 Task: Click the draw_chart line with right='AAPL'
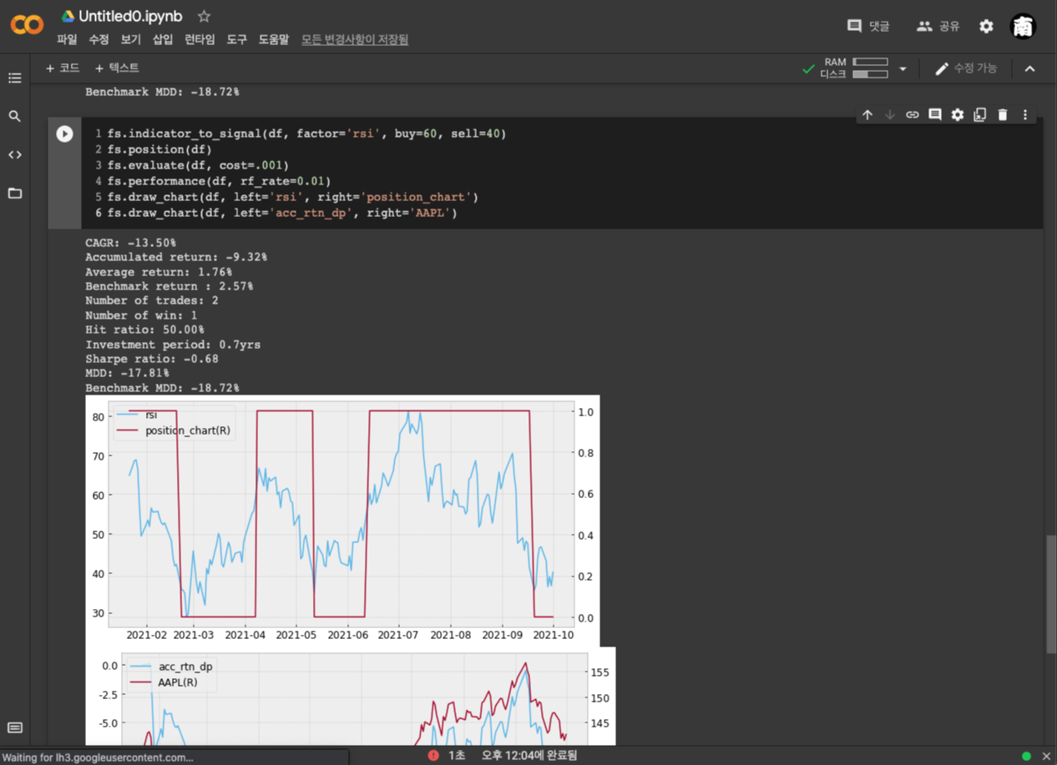click(x=282, y=213)
